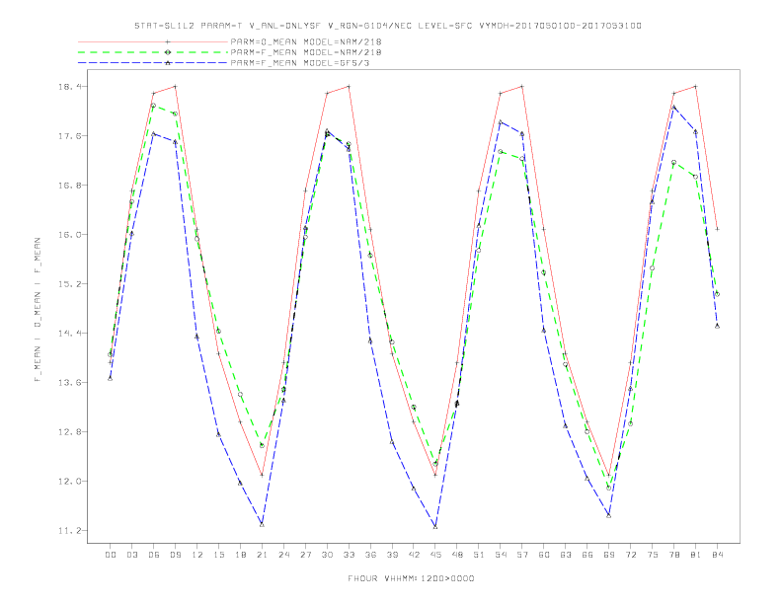Click x-axis tick label 06
The height and width of the screenshot is (604, 782).
tap(154, 555)
